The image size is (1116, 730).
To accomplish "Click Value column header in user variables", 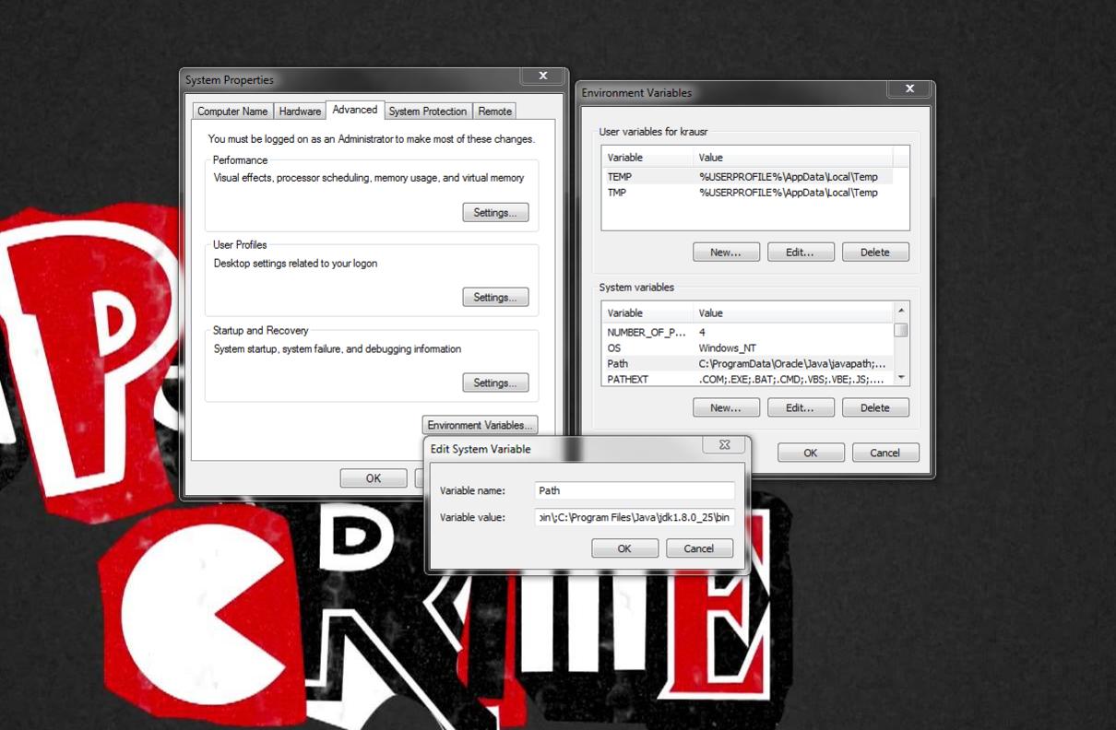I will coord(792,158).
